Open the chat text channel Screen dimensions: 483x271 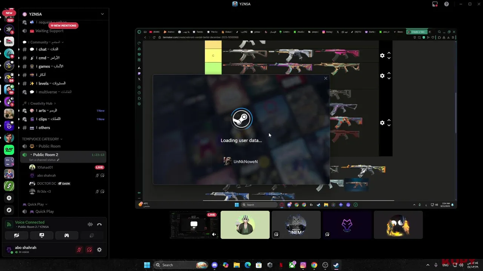(63, 49)
